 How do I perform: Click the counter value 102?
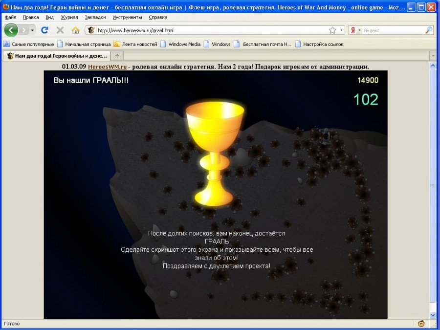(x=366, y=99)
